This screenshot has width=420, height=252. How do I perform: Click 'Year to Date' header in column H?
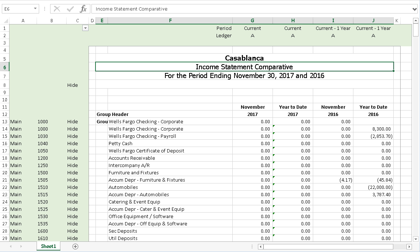coord(293,107)
